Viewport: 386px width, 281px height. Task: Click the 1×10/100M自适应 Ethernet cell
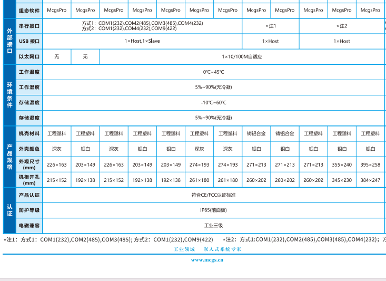pos(242,56)
